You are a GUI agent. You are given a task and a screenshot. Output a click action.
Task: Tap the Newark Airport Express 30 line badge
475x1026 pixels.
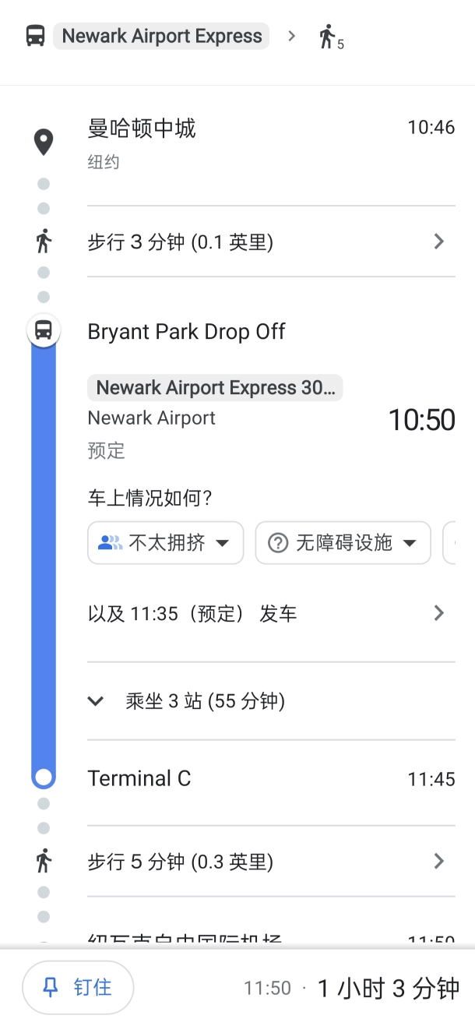[215, 387]
